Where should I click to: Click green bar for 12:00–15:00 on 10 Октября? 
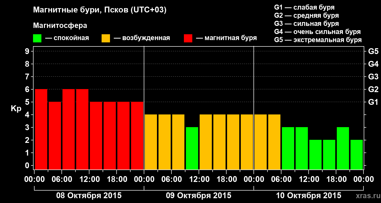pos(315,155)
